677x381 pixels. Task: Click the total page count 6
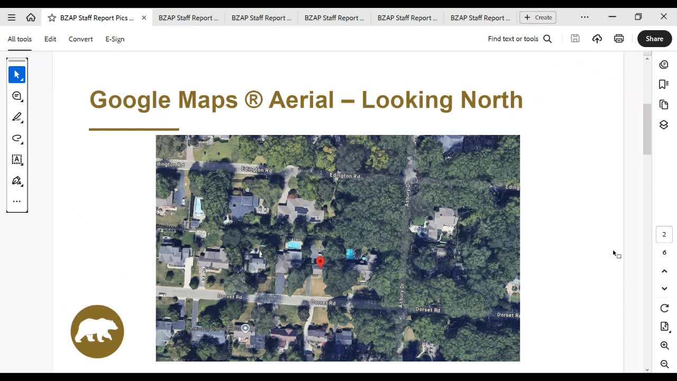coord(664,252)
